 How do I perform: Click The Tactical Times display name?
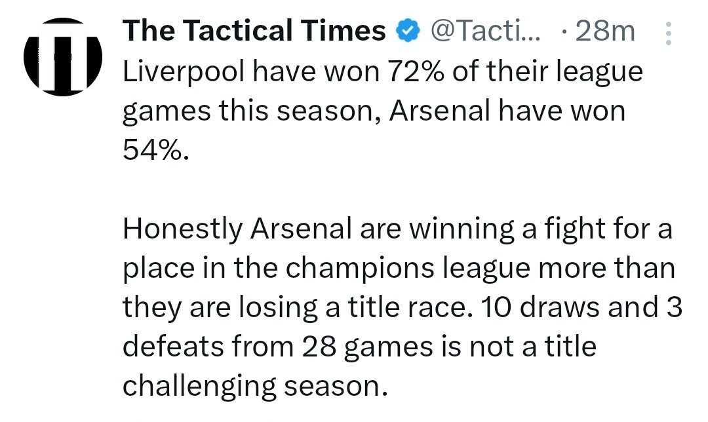point(254,31)
